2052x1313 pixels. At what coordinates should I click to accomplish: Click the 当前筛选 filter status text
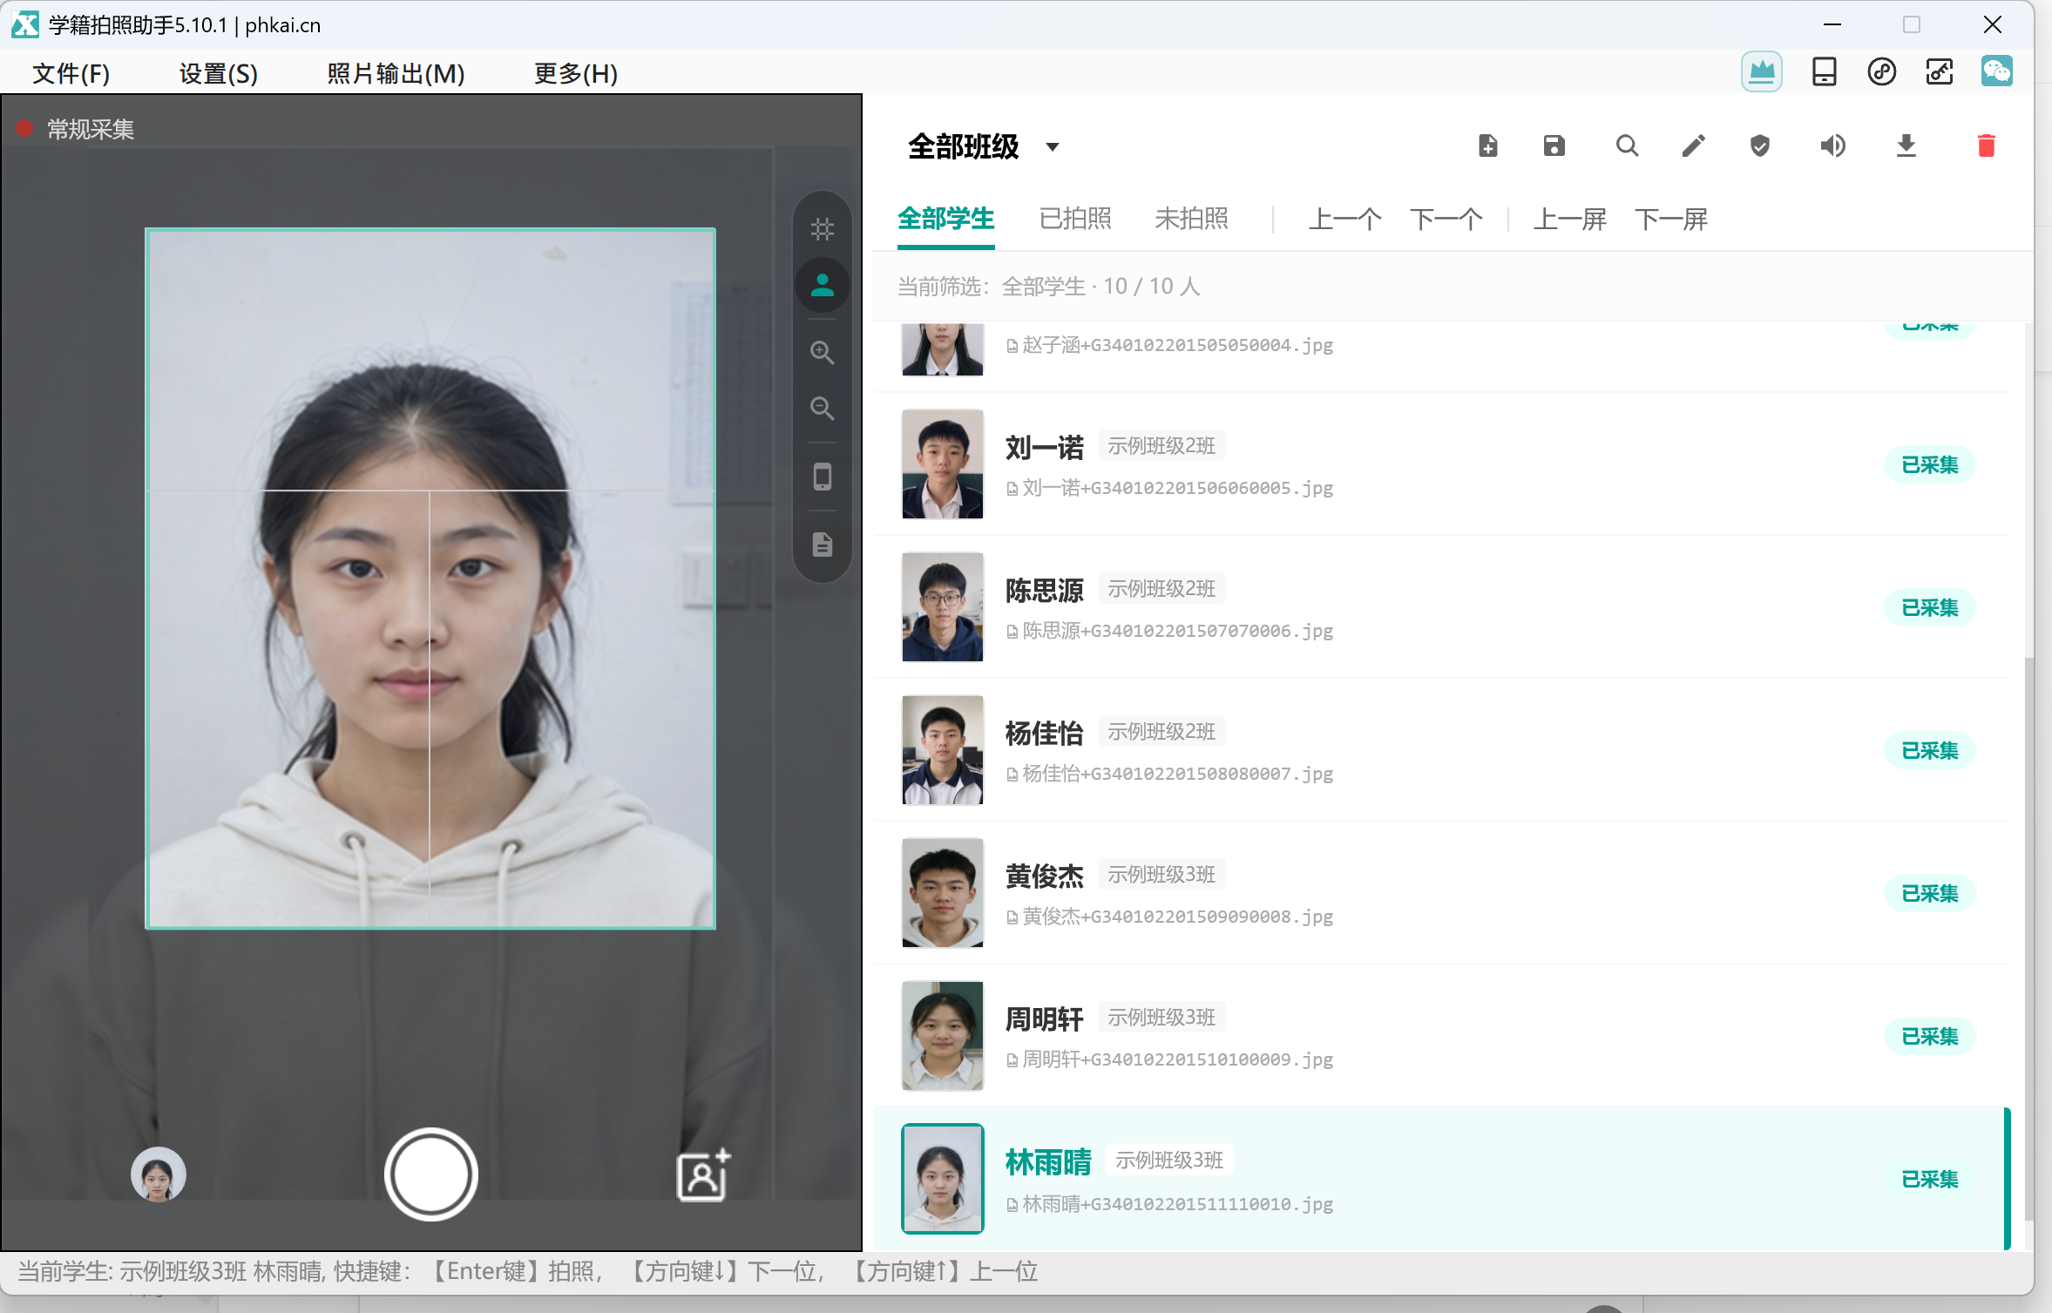pos(1049,287)
